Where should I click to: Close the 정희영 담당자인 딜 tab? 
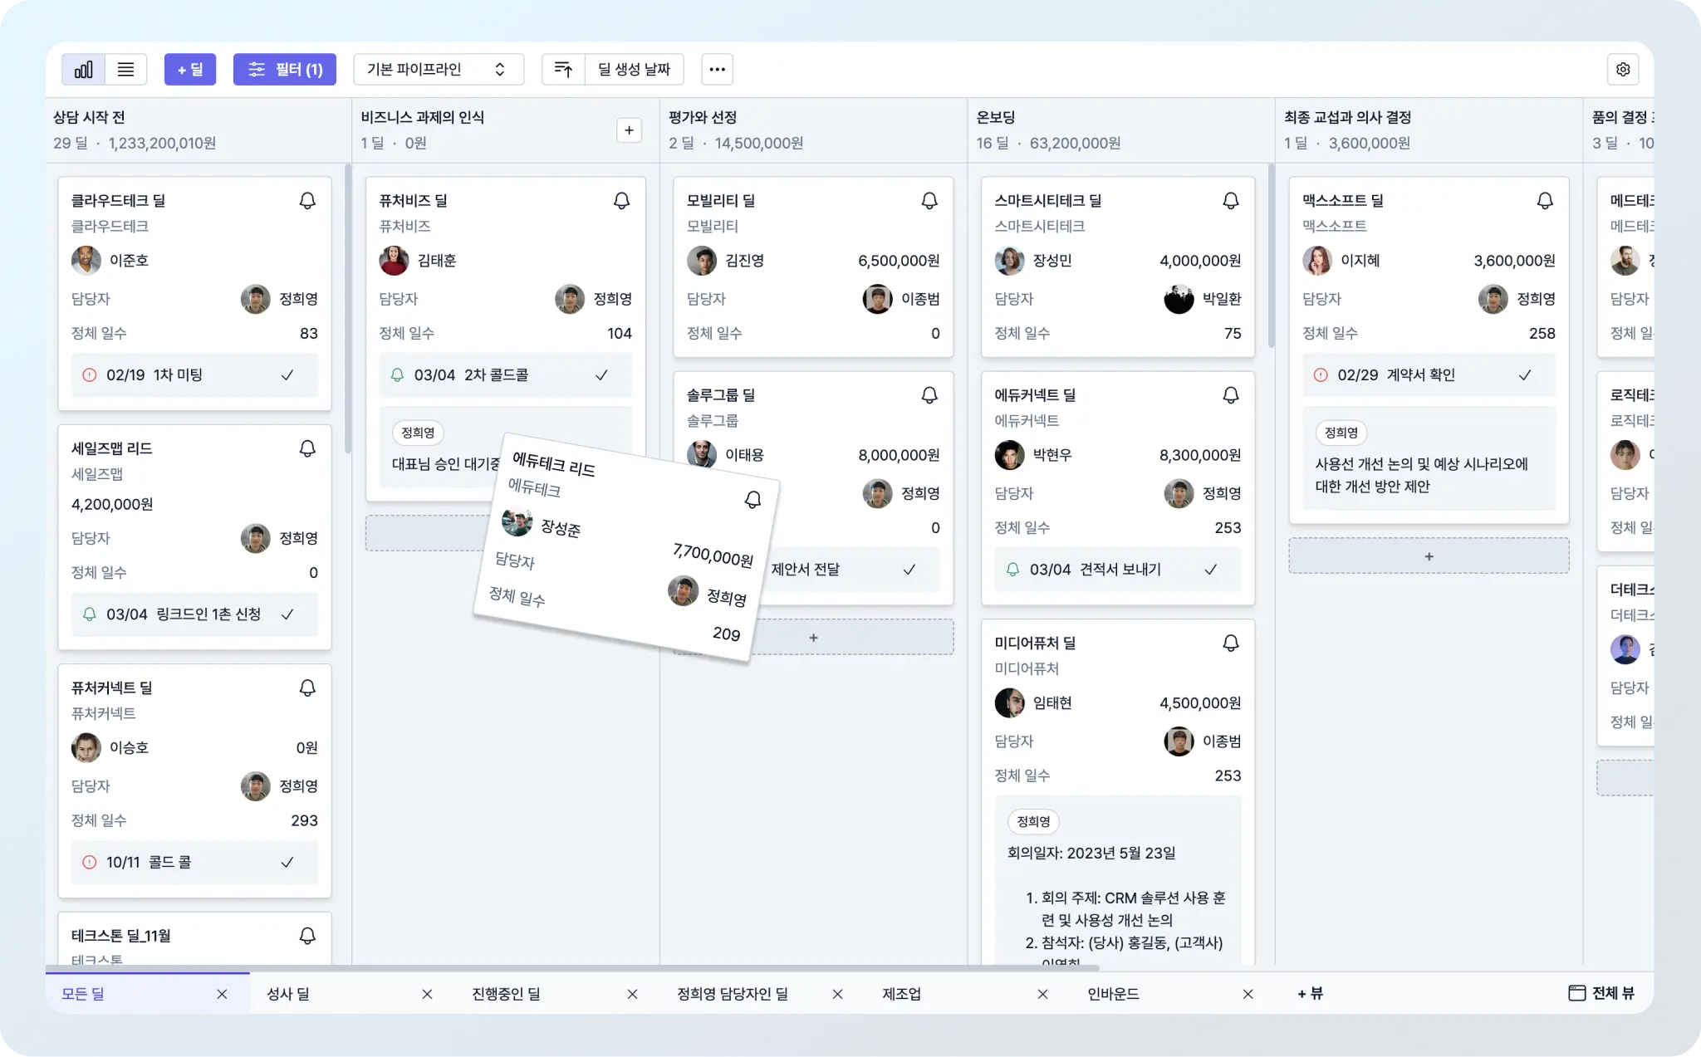point(837,995)
